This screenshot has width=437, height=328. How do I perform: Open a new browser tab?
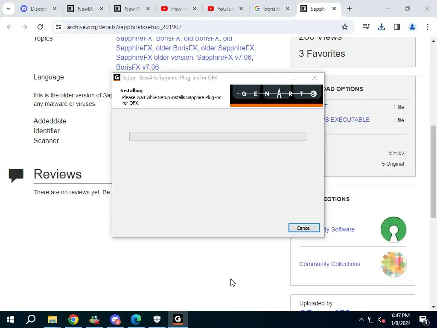[350, 9]
